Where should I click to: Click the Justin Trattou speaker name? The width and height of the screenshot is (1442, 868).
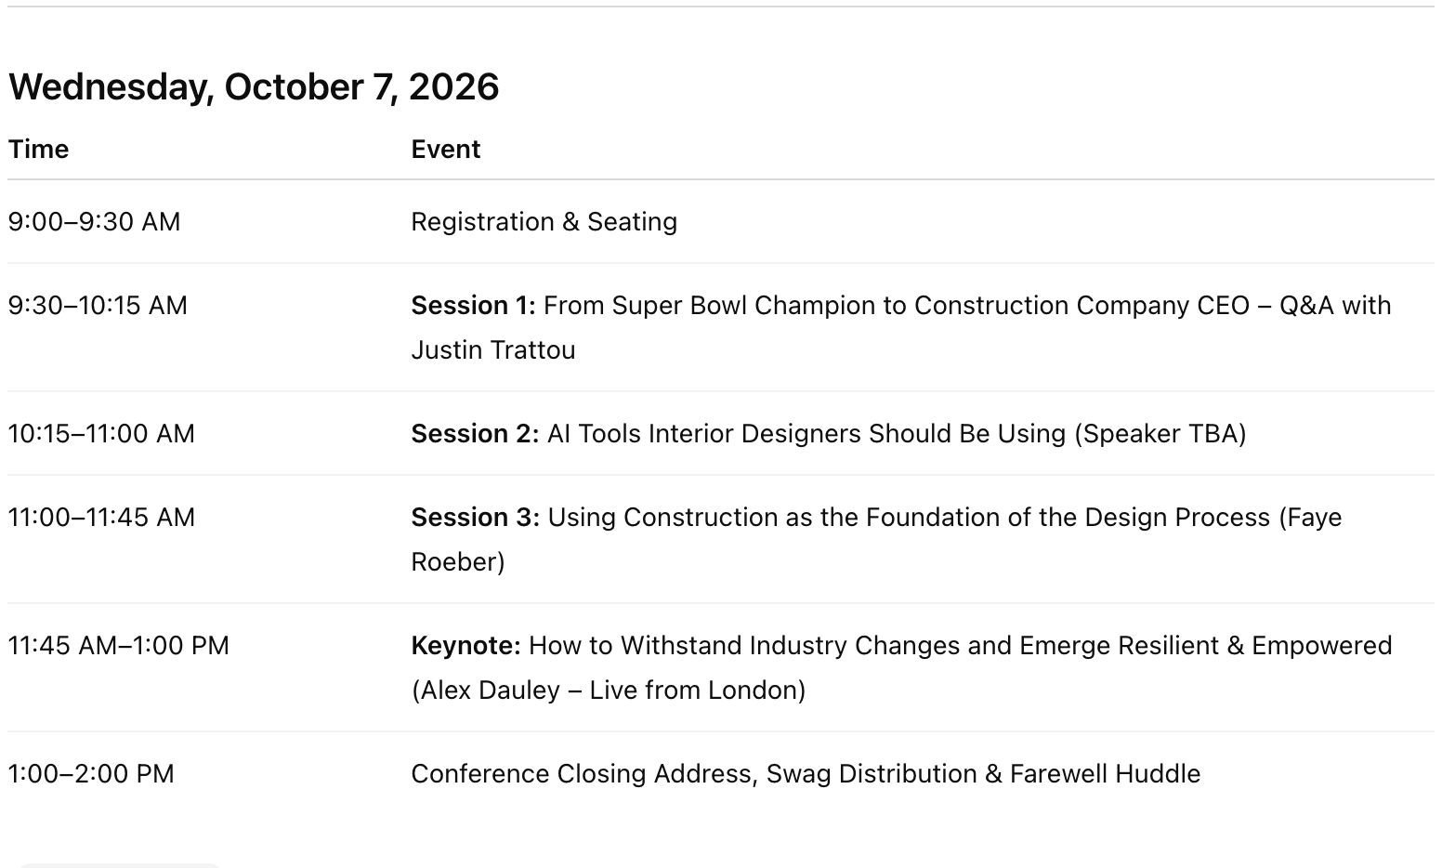click(493, 349)
